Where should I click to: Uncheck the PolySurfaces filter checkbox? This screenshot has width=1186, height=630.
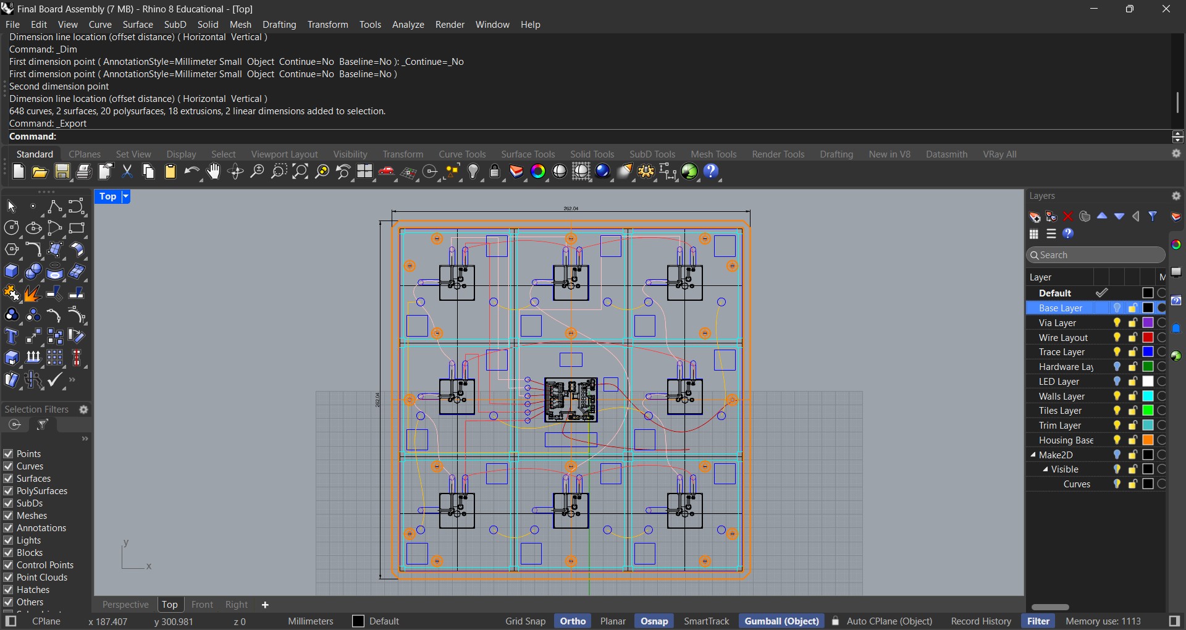(x=8, y=490)
